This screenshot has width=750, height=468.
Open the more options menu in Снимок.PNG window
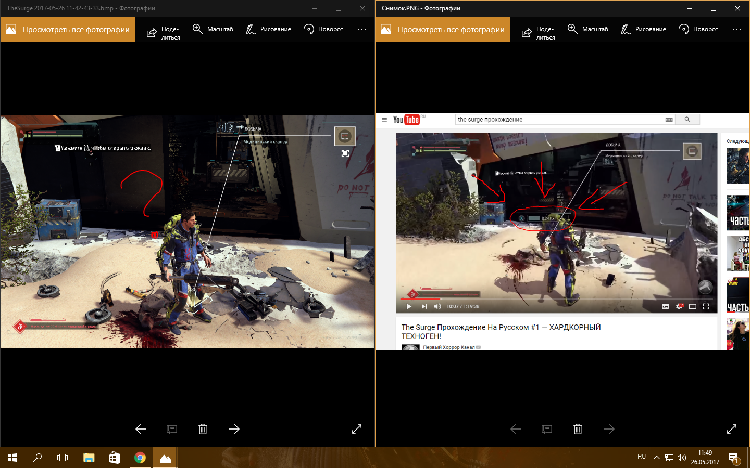[737, 30]
